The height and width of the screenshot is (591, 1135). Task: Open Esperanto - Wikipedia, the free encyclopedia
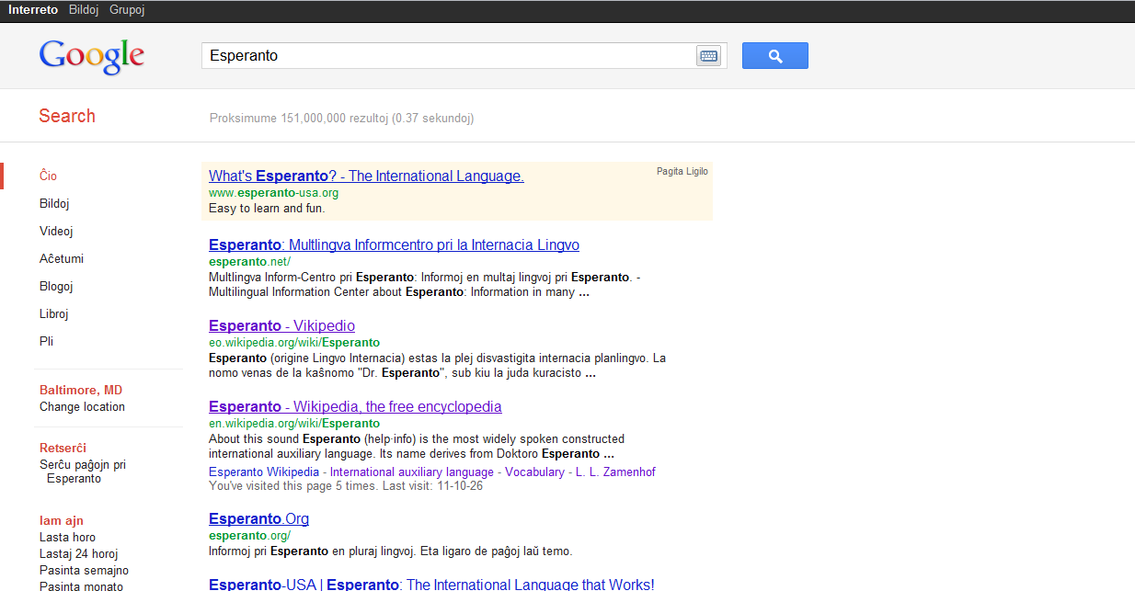355,406
